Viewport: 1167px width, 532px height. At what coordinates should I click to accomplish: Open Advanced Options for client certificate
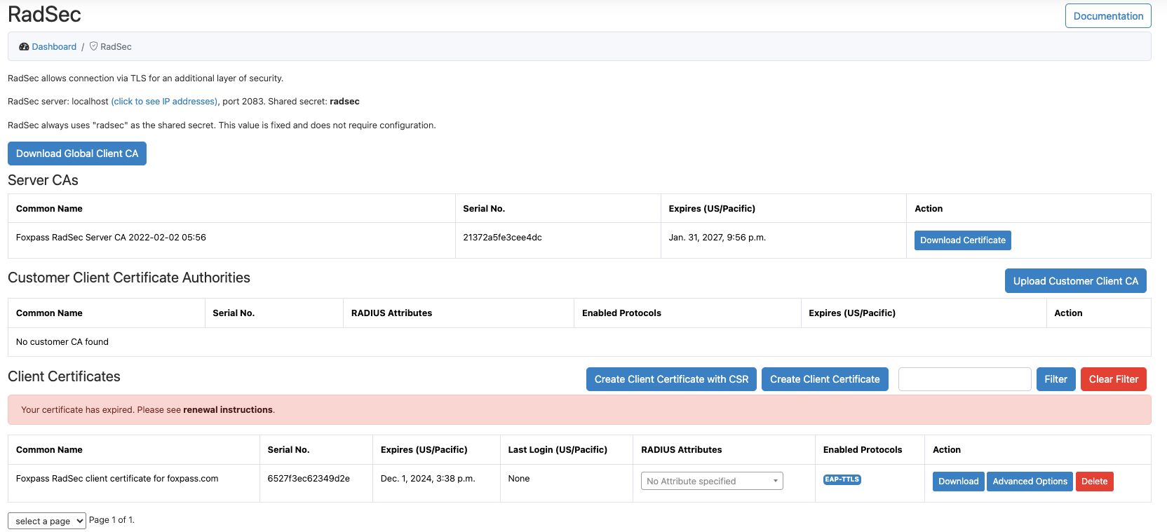click(x=1030, y=482)
